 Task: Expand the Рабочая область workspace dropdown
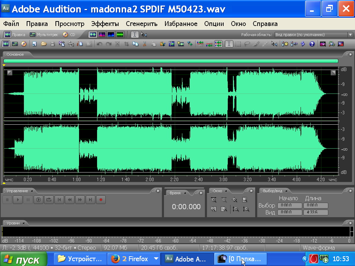[x=350, y=35]
